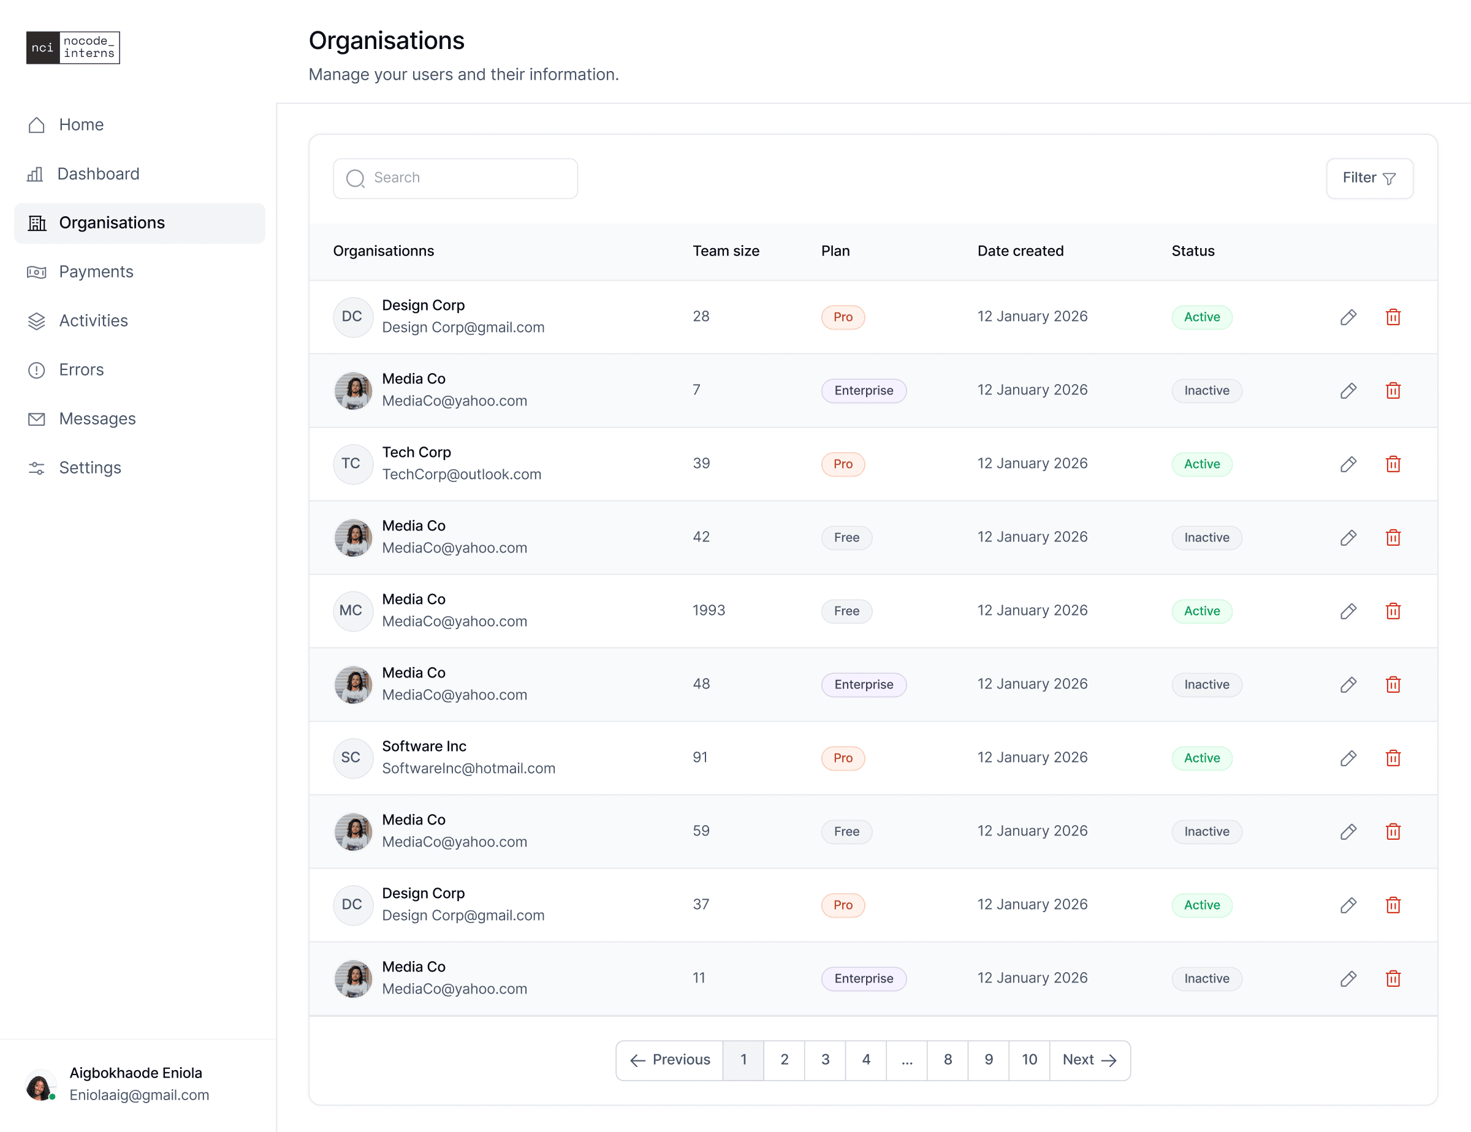Open the Dashboard menu item
1471x1132 pixels.
point(98,175)
